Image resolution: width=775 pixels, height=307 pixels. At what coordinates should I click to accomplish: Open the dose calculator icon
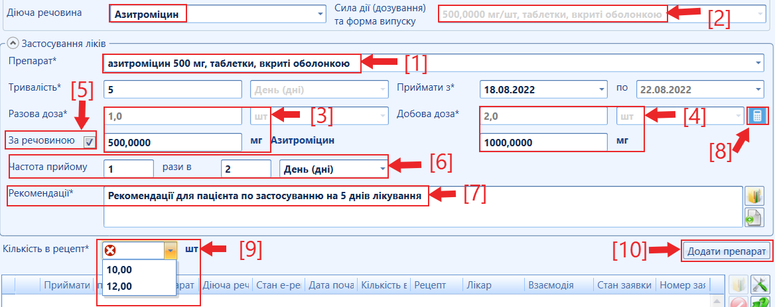click(x=756, y=116)
